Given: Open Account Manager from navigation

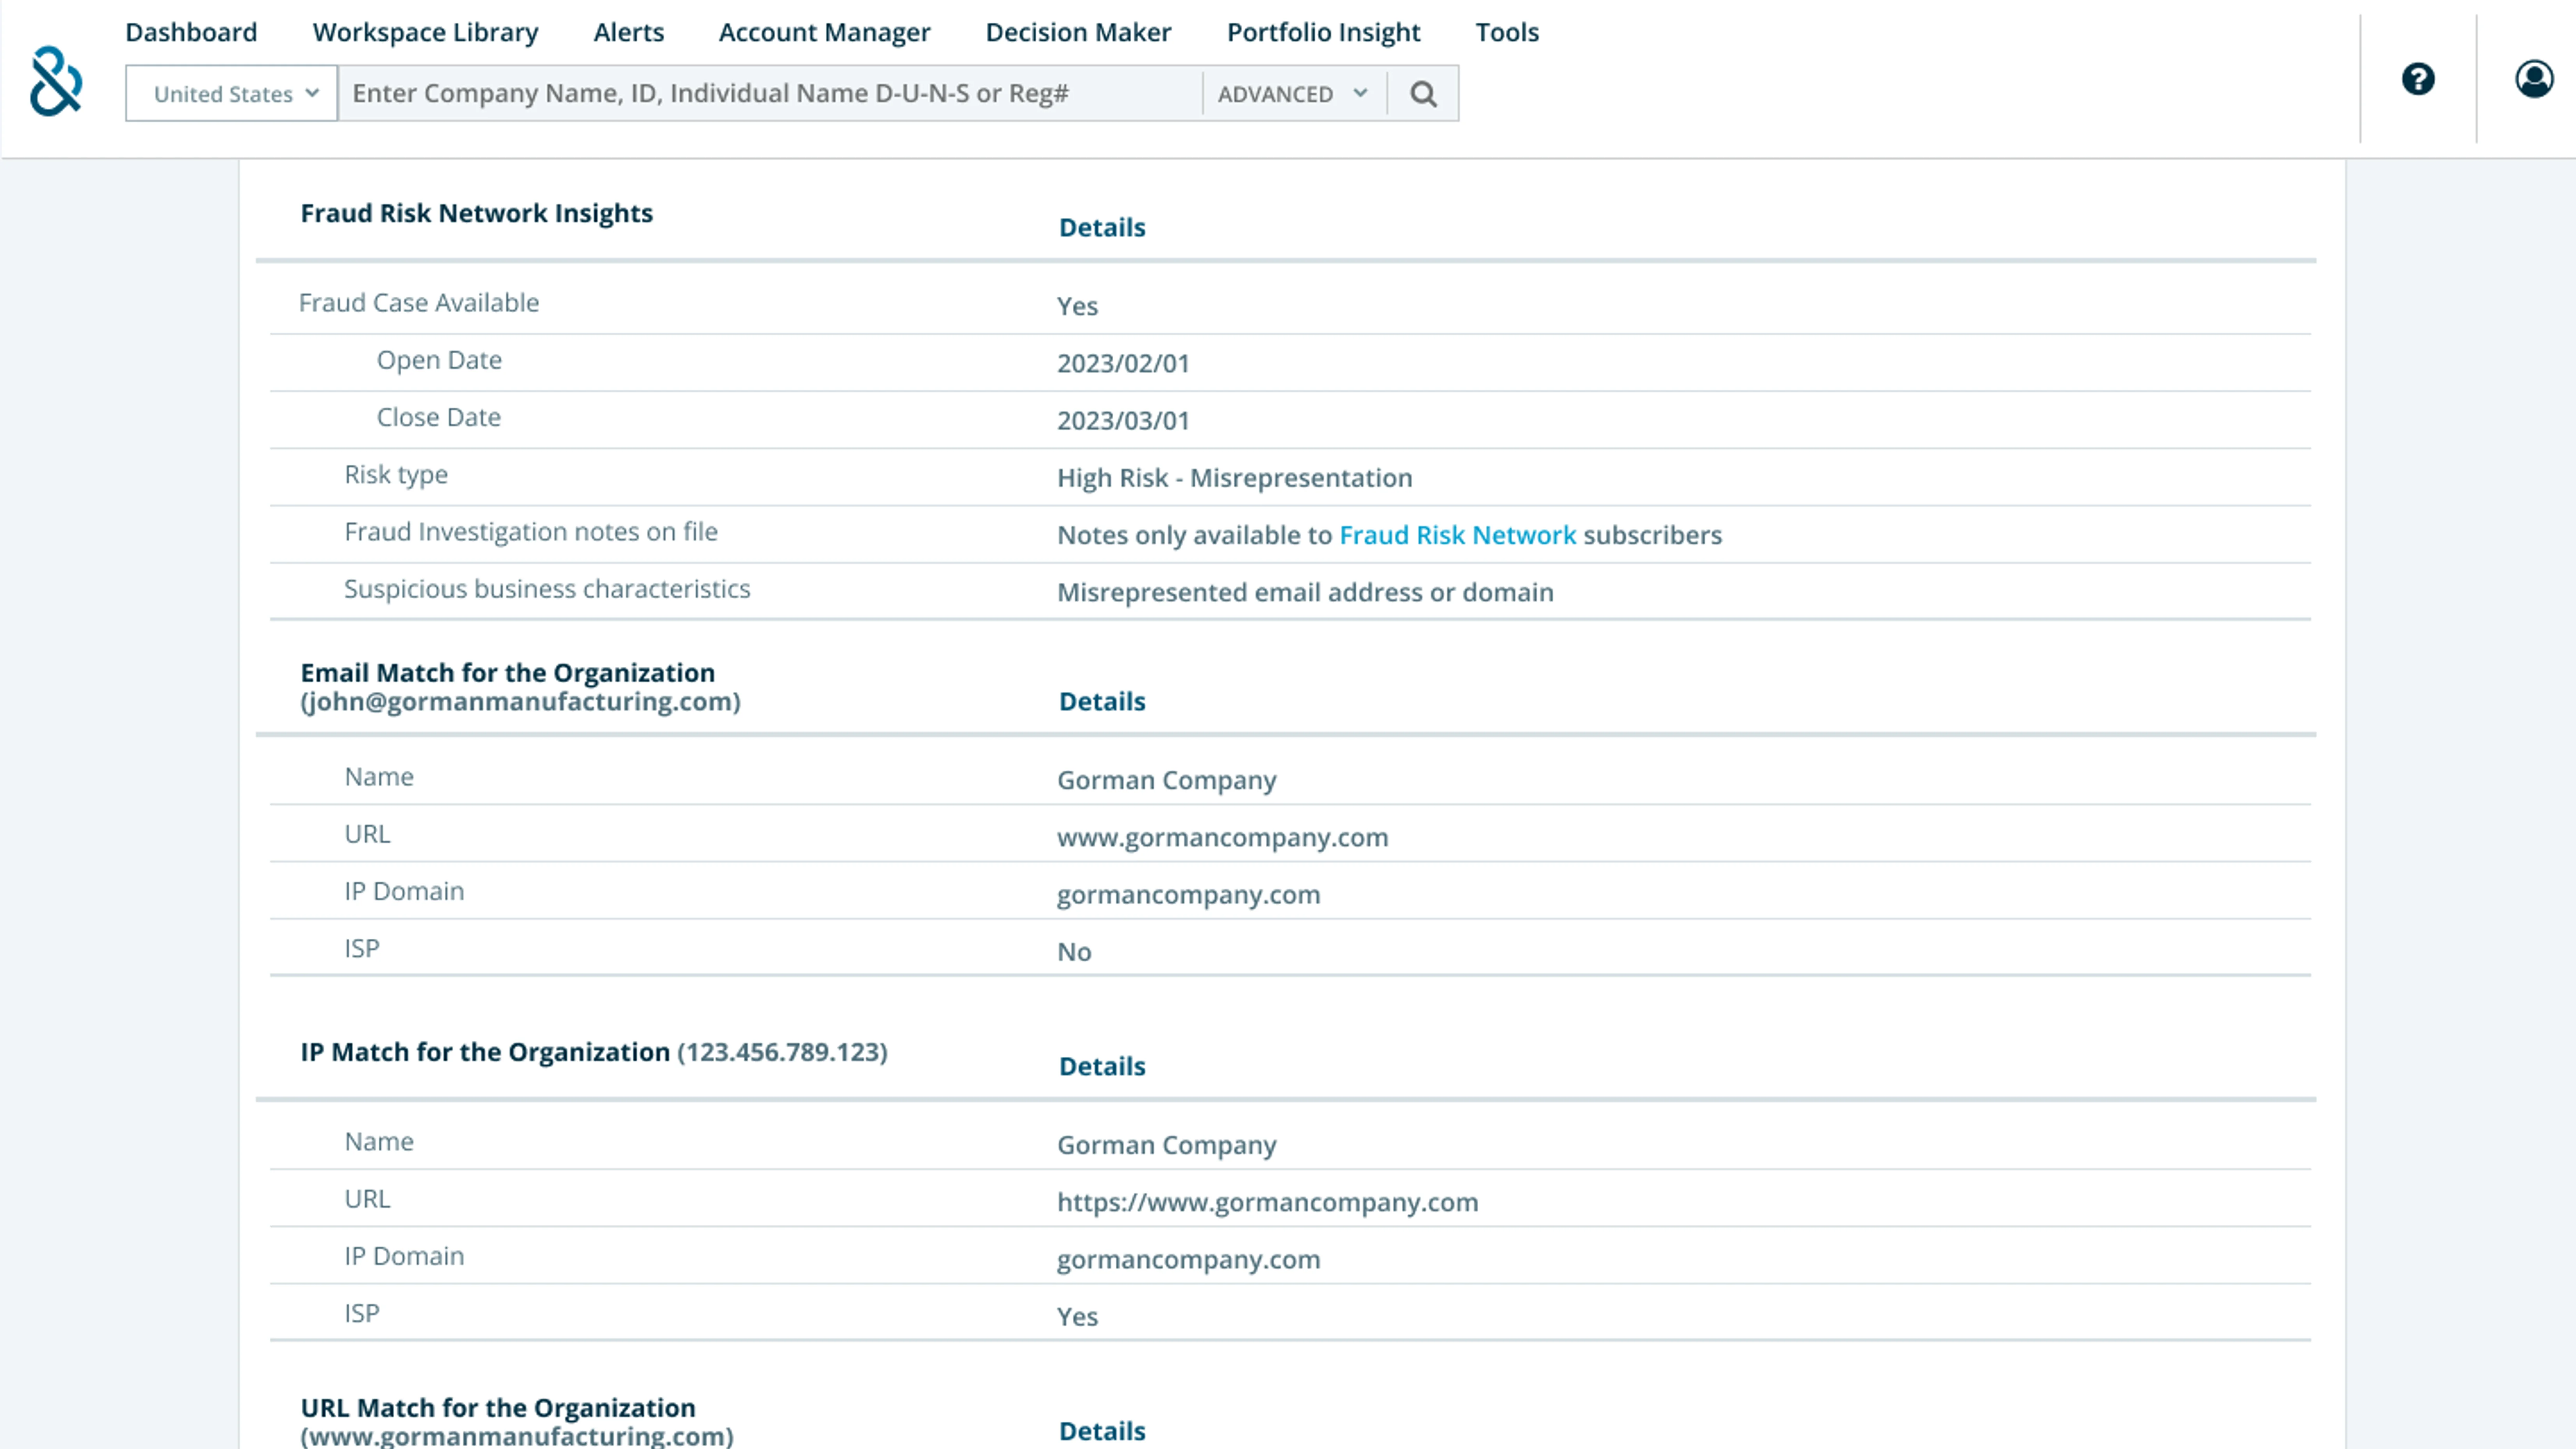Looking at the screenshot, I should pyautogui.click(x=824, y=32).
